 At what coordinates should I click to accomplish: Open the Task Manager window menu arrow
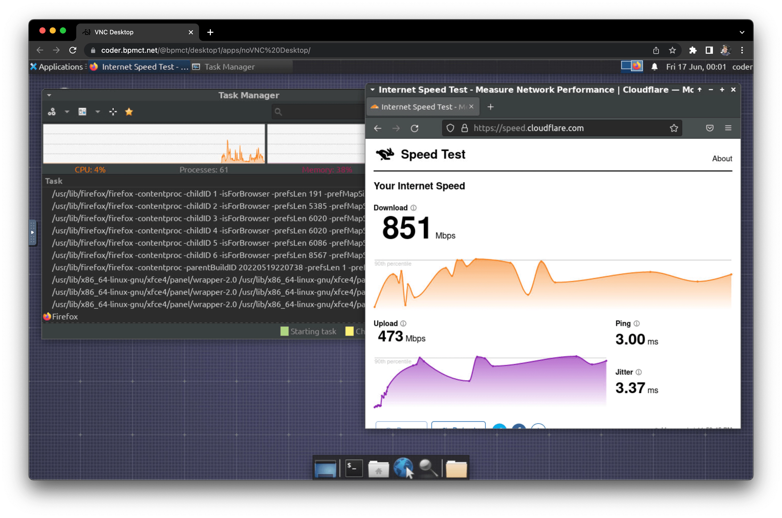pos(49,95)
